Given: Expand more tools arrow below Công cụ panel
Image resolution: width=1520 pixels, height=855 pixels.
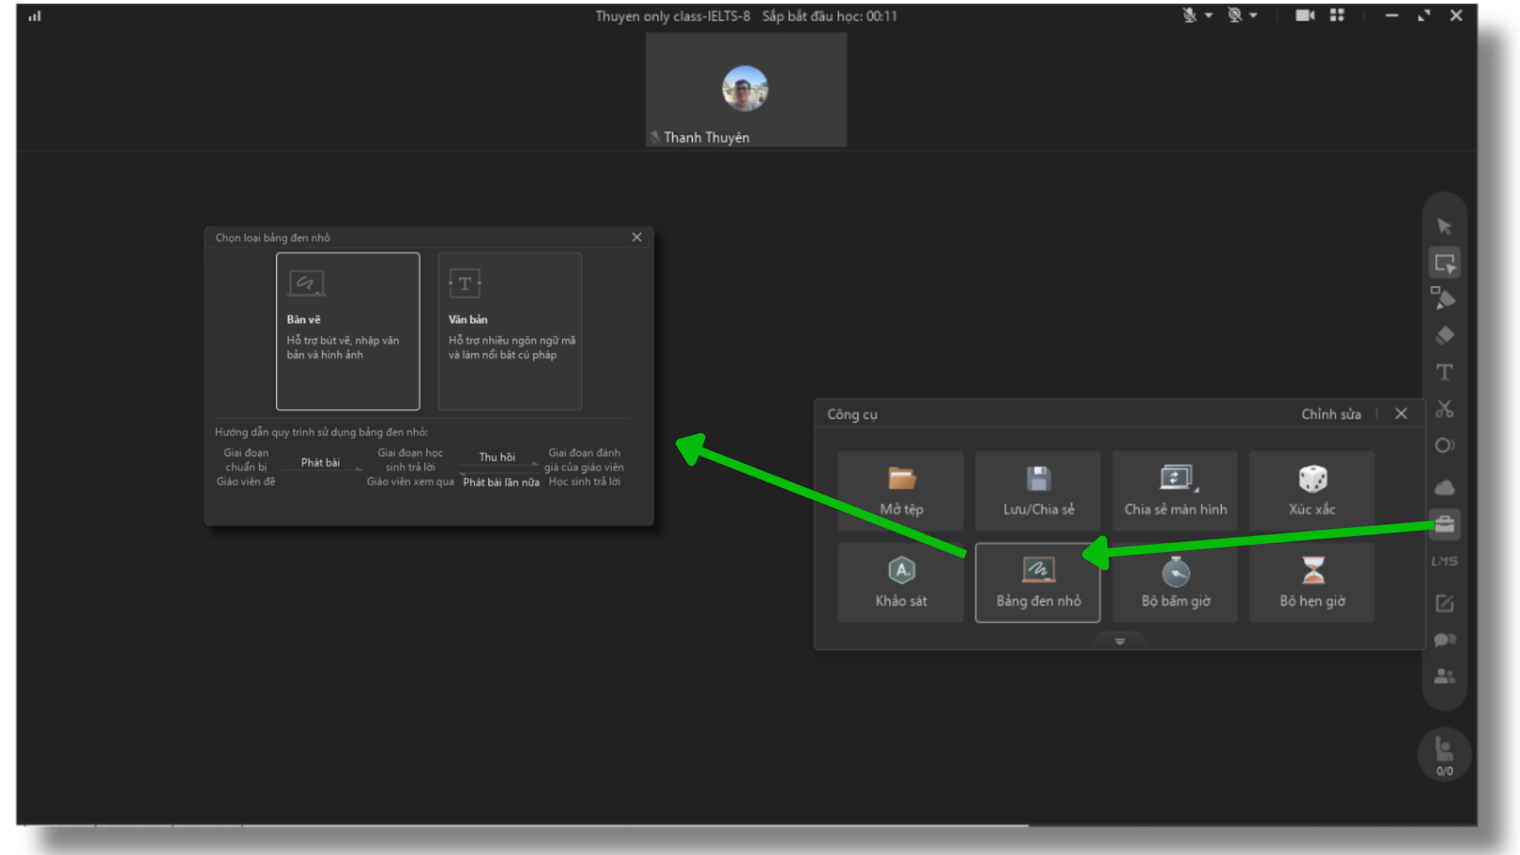Looking at the screenshot, I should coord(1119,641).
